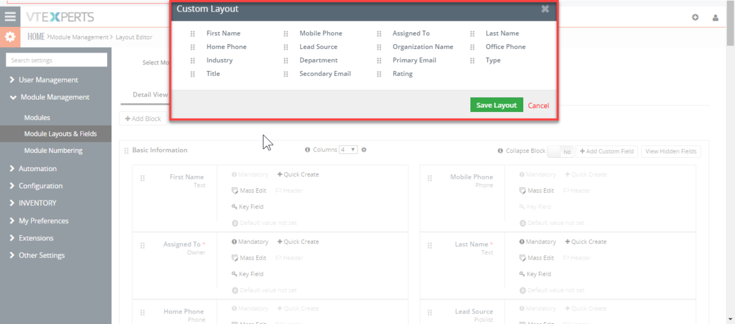Expand the User Management section
Image resolution: width=735 pixels, height=324 pixels.
(x=48, y=80)
